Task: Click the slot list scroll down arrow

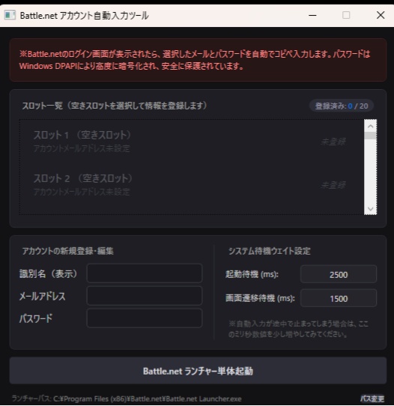Action: pos(371,209)
